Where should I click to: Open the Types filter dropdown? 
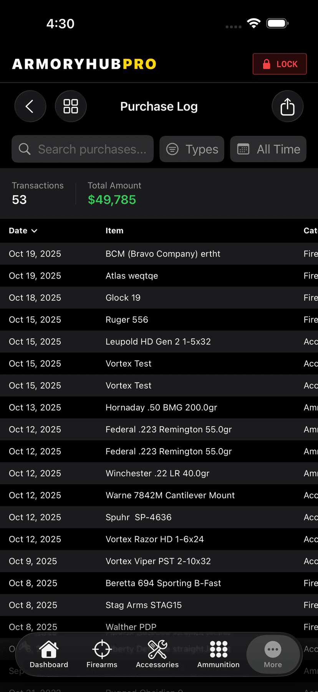pyautogui.click(x=192, y=149)
